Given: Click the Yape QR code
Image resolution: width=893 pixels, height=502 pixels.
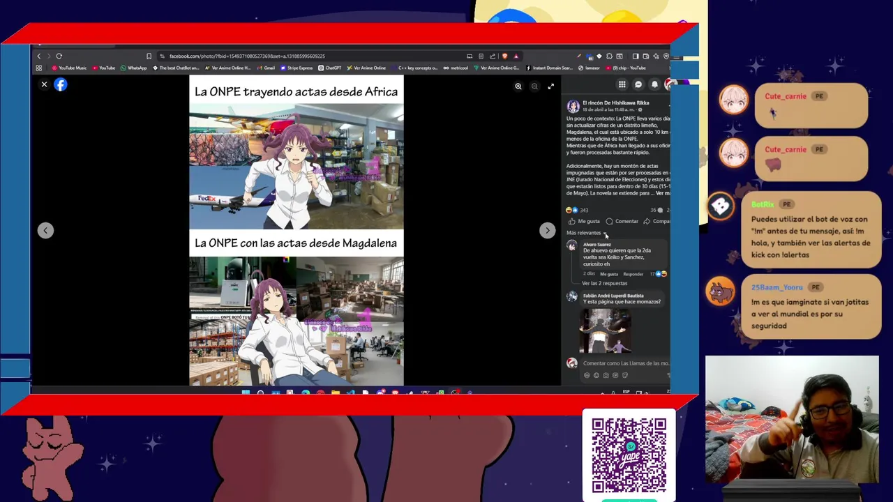Looking at the screenshot, I should 629,456.
